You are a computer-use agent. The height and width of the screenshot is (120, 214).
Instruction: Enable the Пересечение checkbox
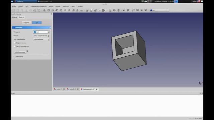pos(15,43)
